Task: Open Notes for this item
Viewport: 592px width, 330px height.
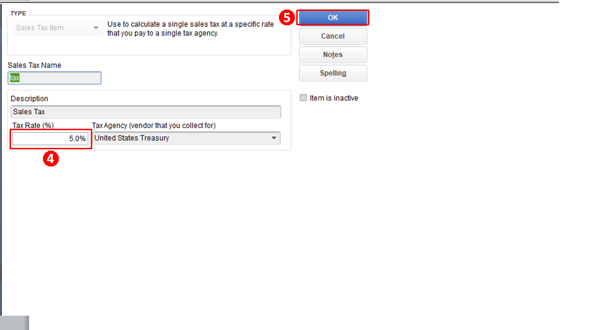Action: (x=333, y=55)
